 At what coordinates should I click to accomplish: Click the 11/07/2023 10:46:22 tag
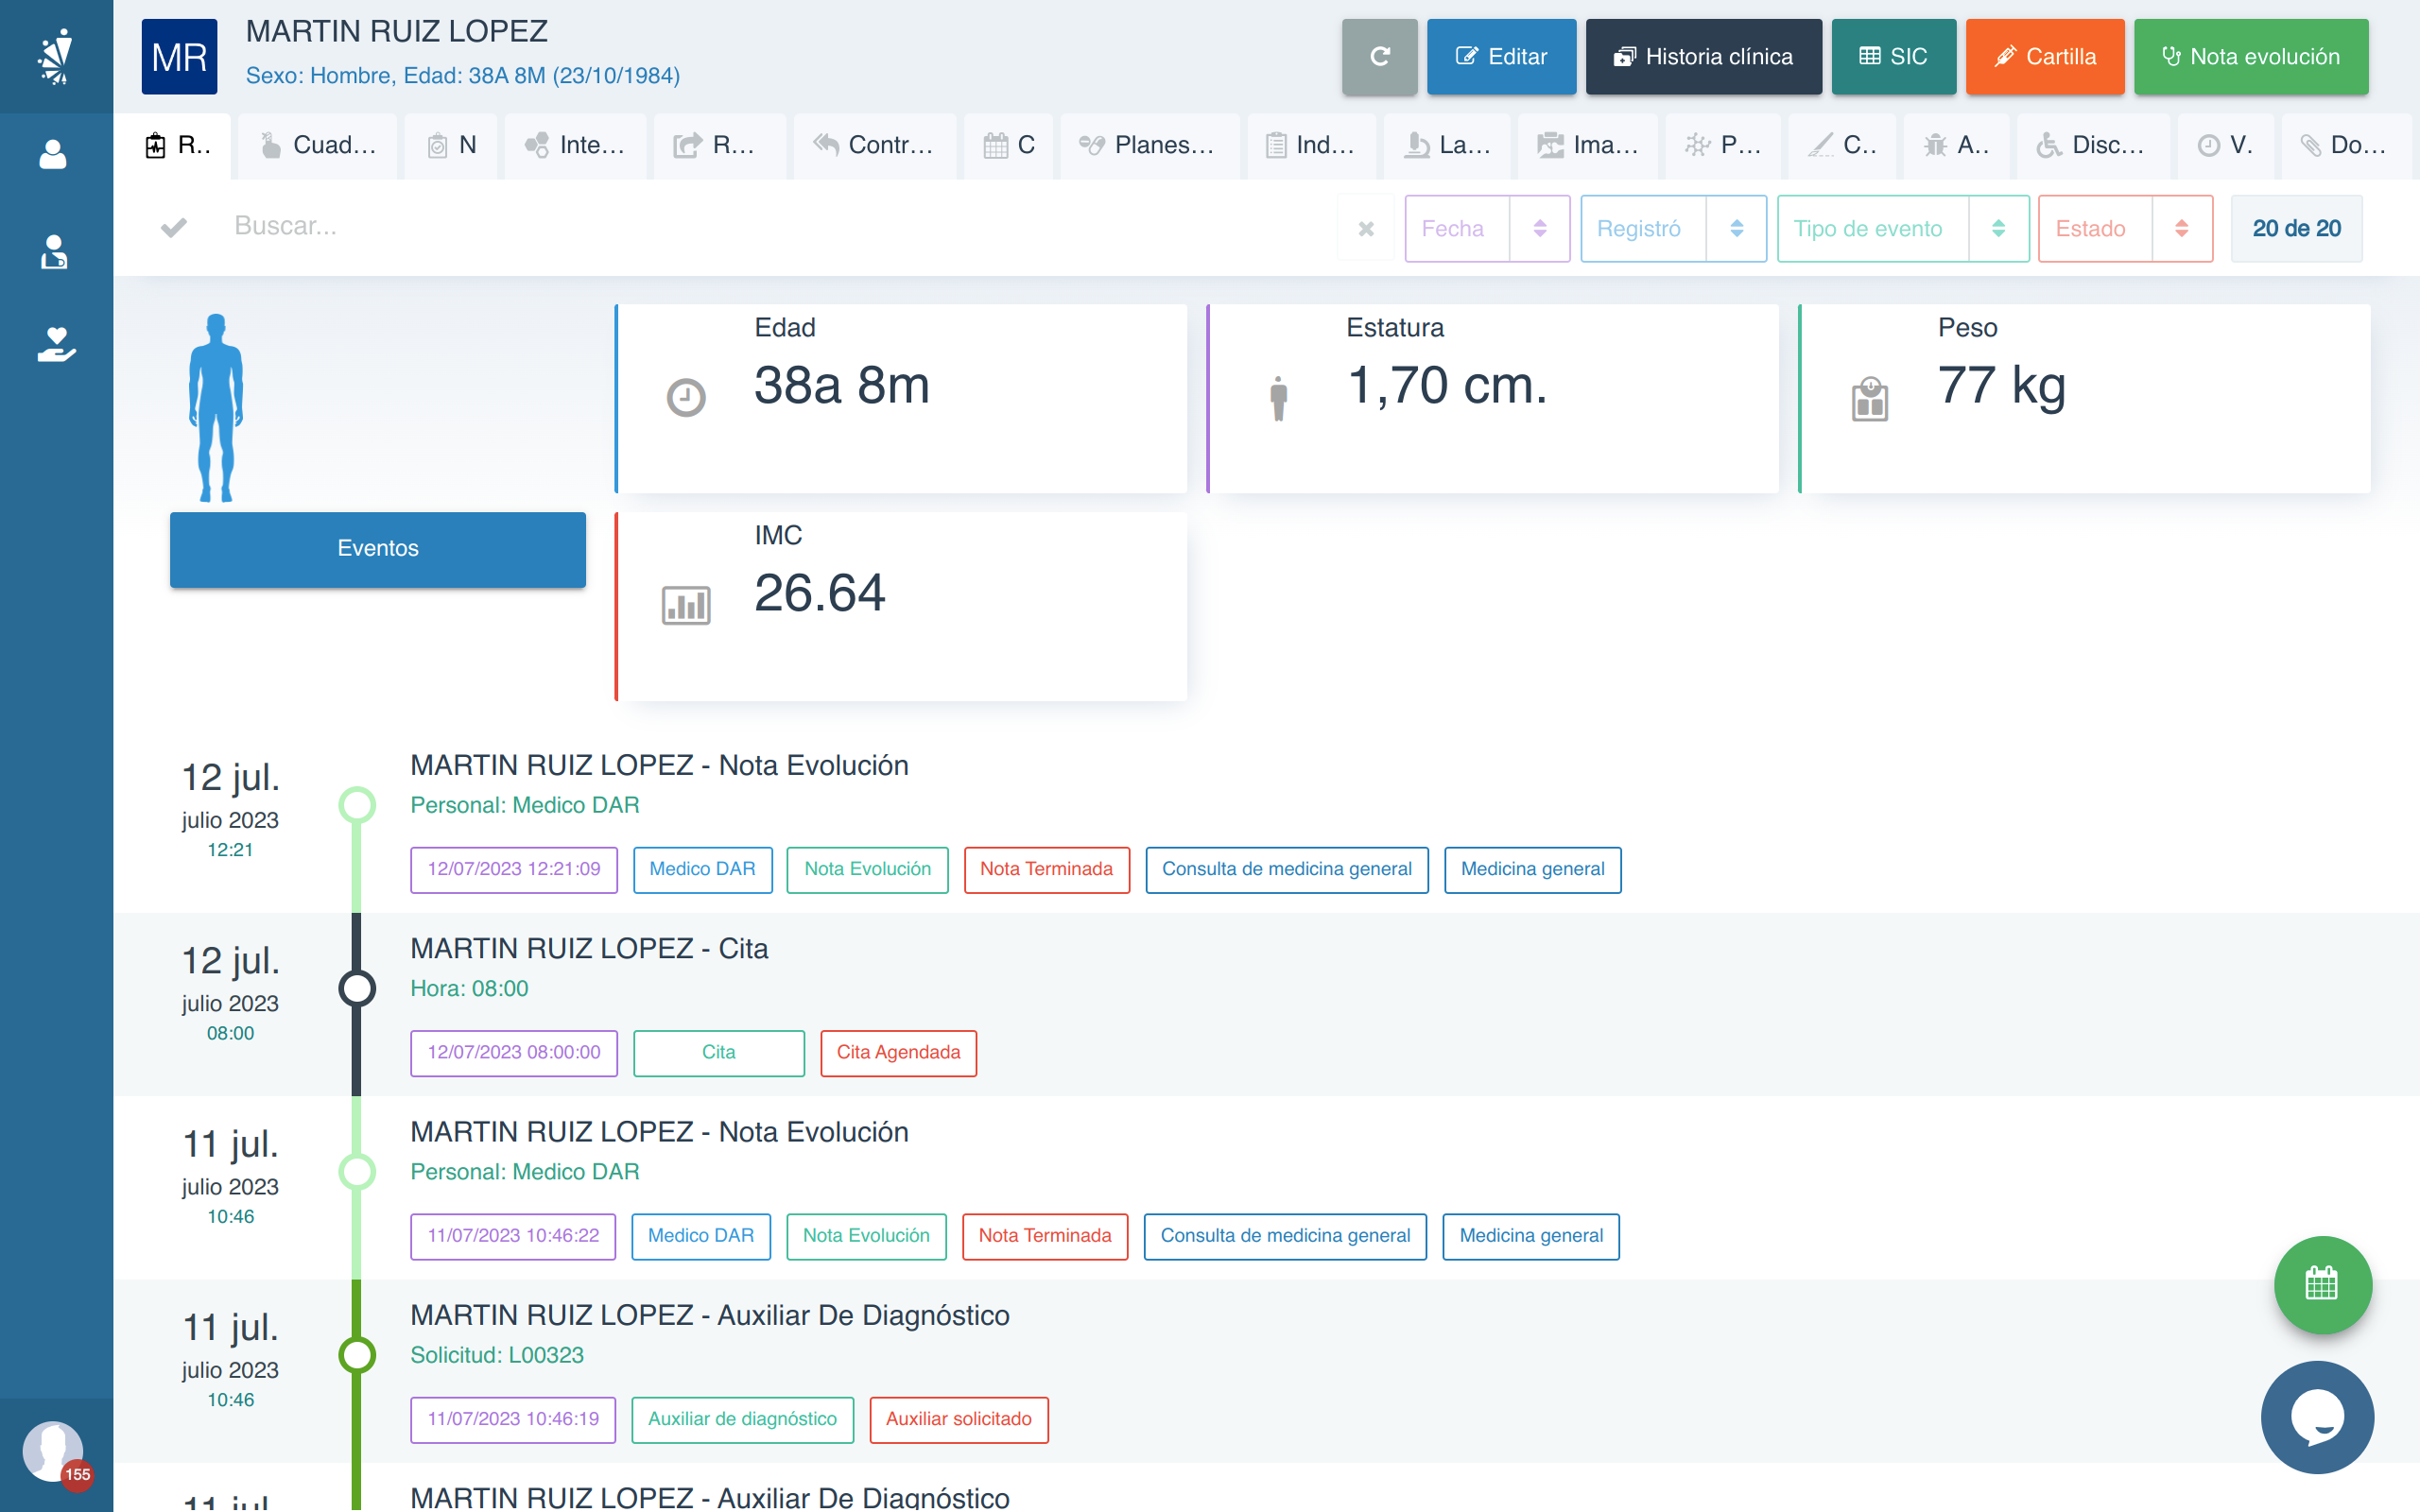(513, 1237)
